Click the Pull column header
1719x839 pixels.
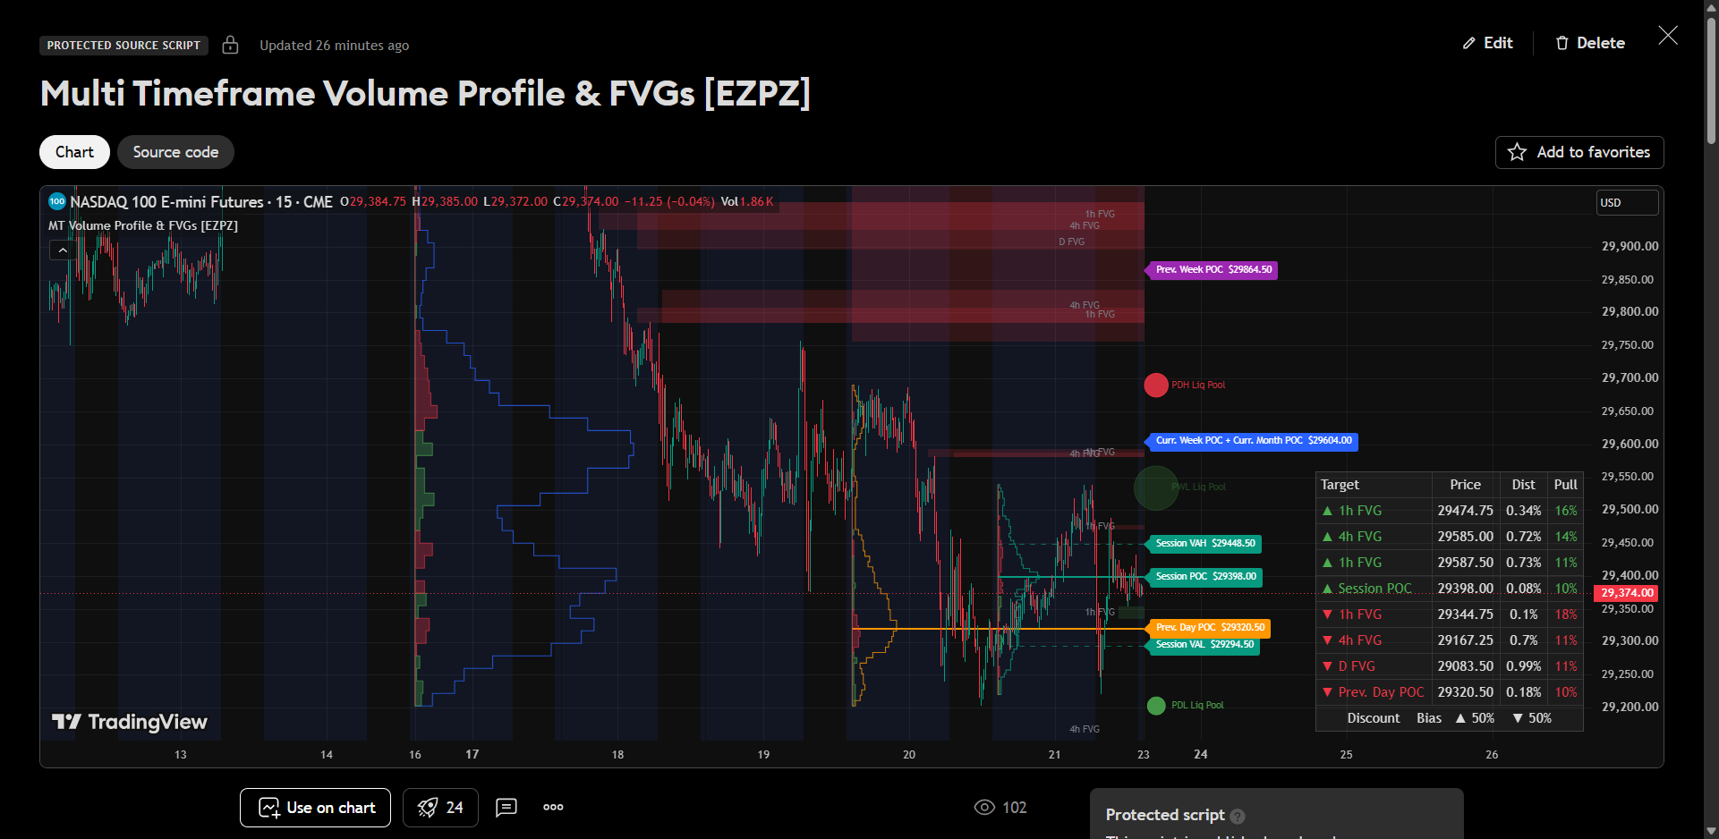click(1565, 485)
